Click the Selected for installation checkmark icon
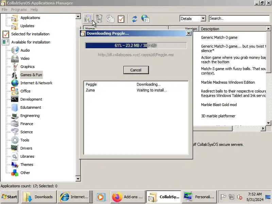This screenshot has height=204, width=272. pos(6,34)
